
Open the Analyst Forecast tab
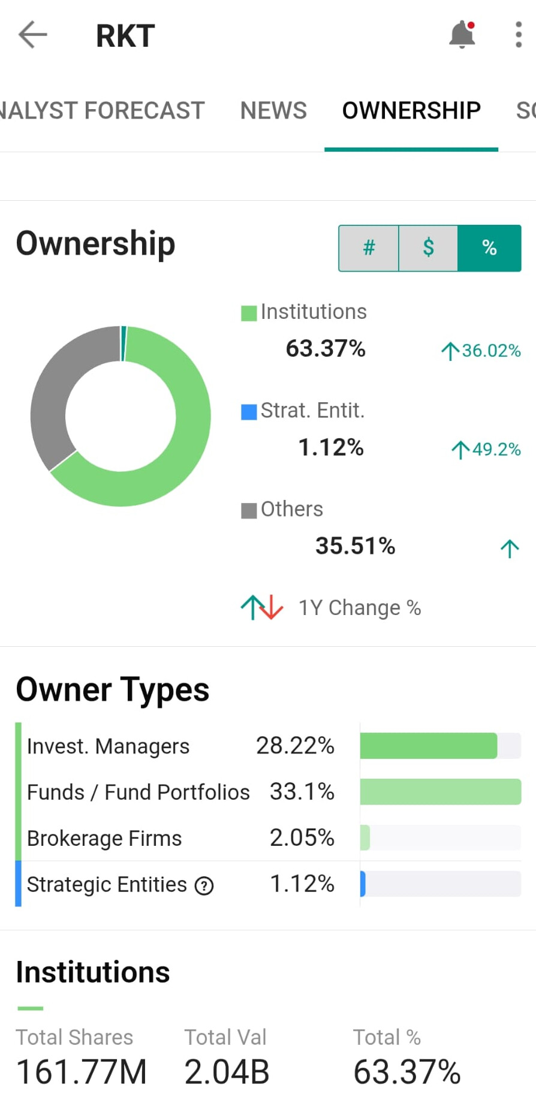coord(102,111)
